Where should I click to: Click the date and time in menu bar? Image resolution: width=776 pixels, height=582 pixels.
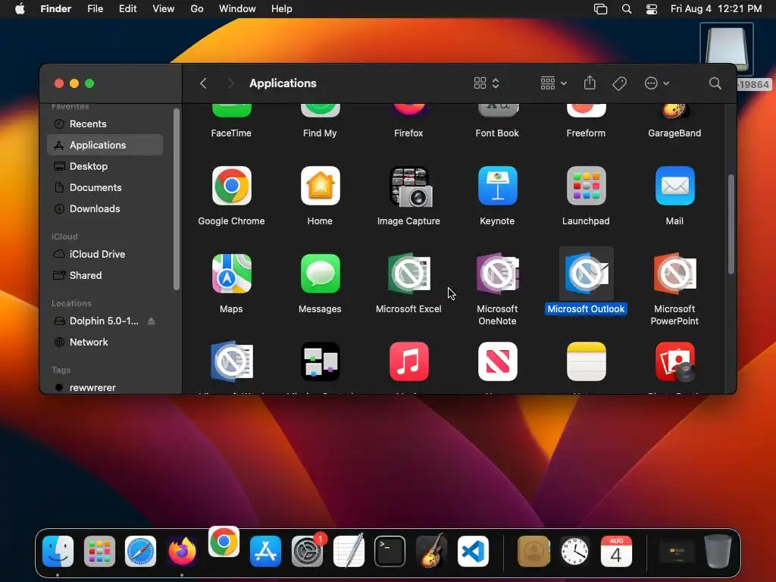tap(716, 9)
